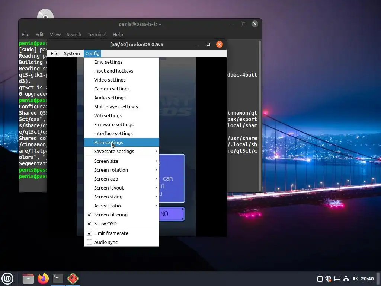Viewport: 381px width, 286px height.
Task: Open Audio settings
Action: tap(122, 98)
